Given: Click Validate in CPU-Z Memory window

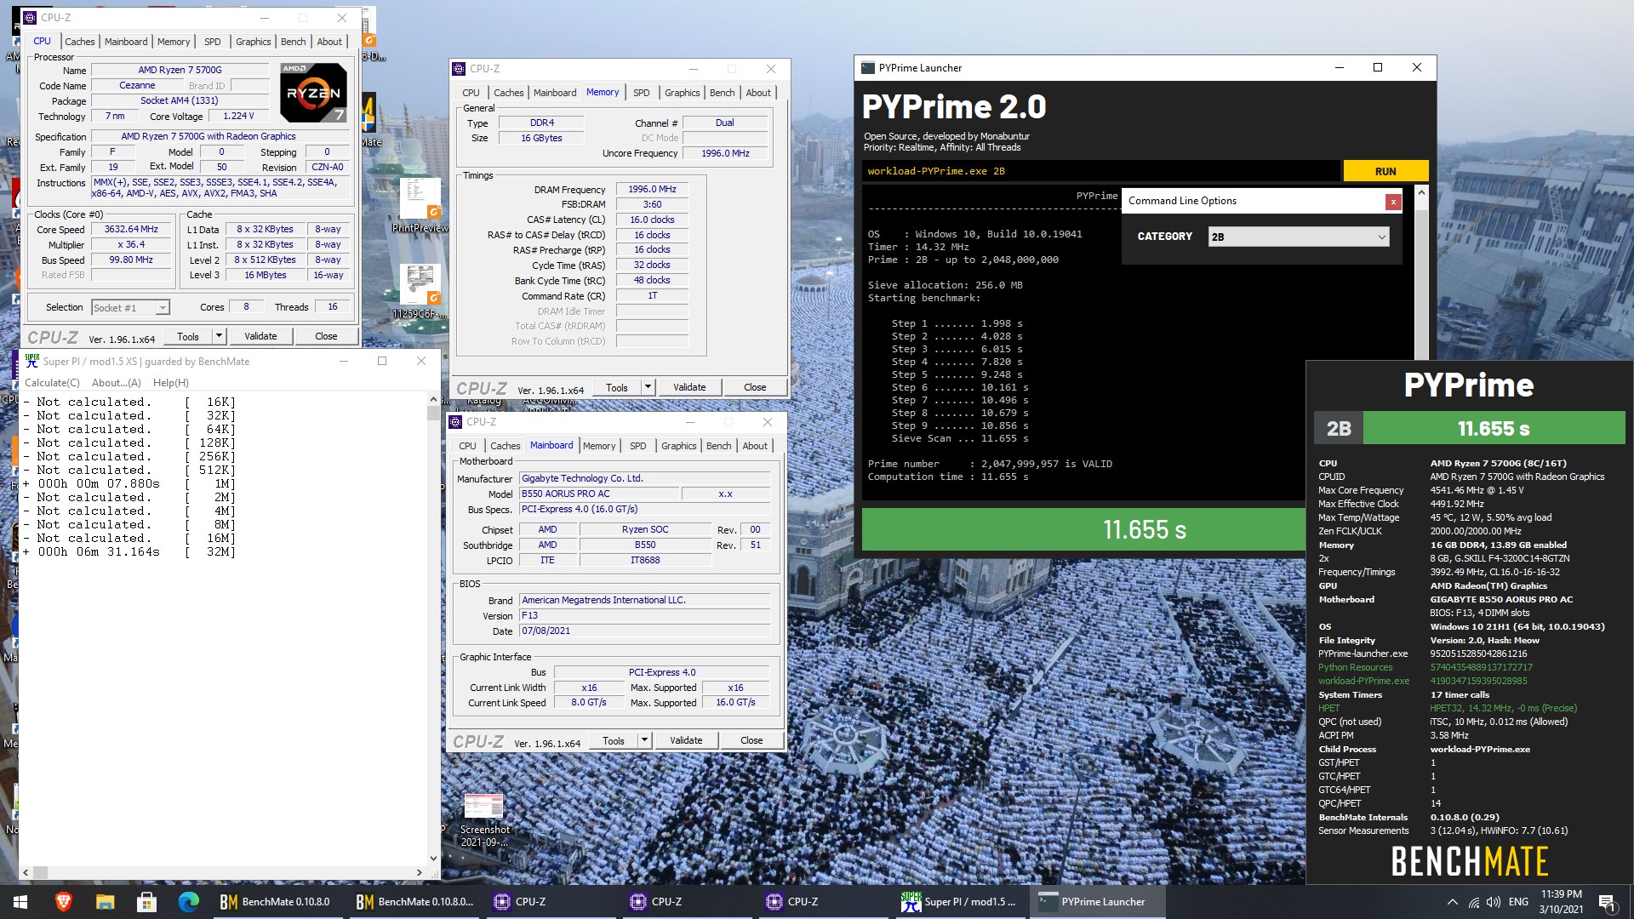Looking at the screenshot, I should point(689,387).
